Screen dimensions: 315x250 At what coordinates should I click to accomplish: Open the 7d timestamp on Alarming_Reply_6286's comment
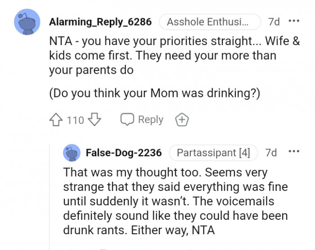pos(274,22)
